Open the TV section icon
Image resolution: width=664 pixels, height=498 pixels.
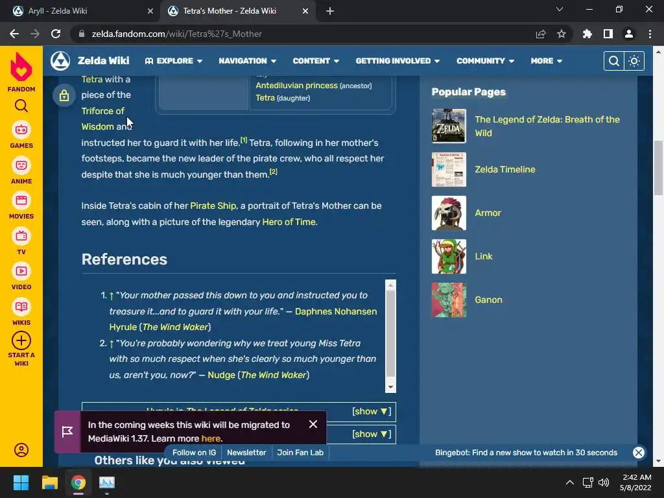pos(21,236)
